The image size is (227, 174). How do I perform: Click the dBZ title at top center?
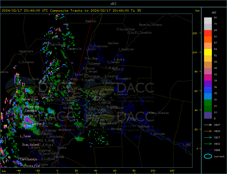[113, 4]
